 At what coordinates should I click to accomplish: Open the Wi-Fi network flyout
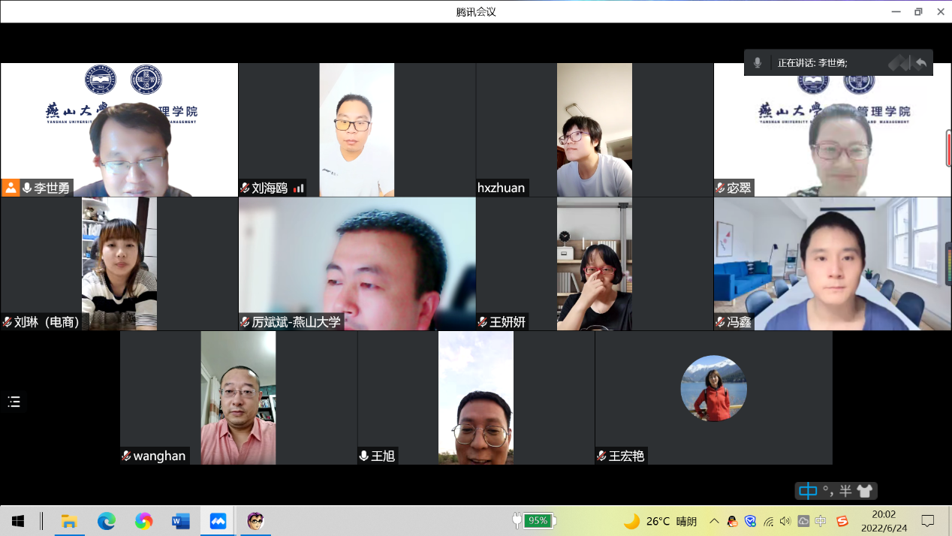point(768,521)
